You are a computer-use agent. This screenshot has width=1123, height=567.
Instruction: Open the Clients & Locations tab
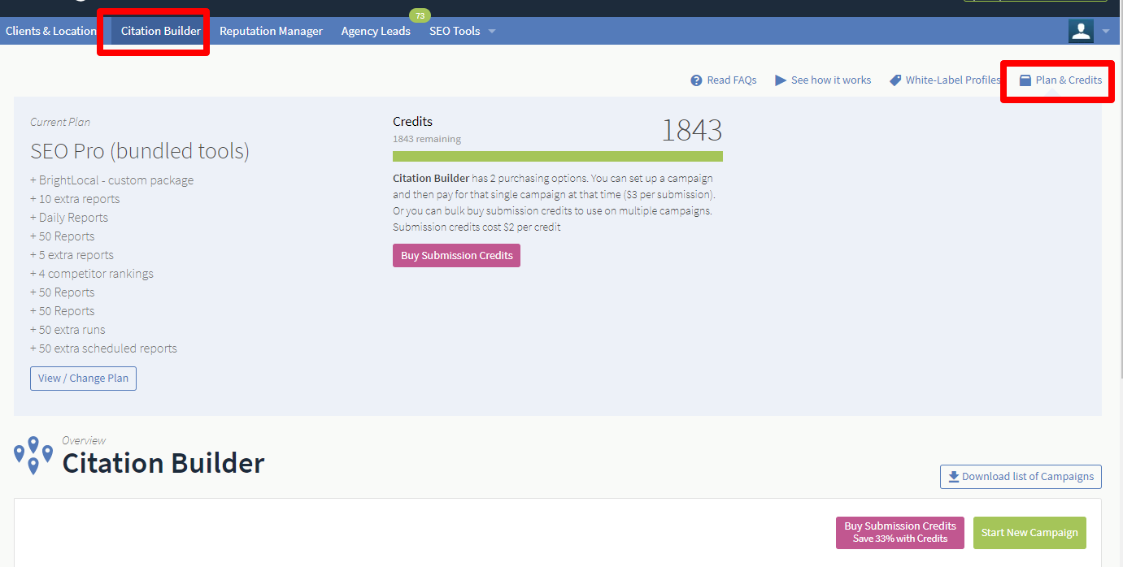coord(51,31)
